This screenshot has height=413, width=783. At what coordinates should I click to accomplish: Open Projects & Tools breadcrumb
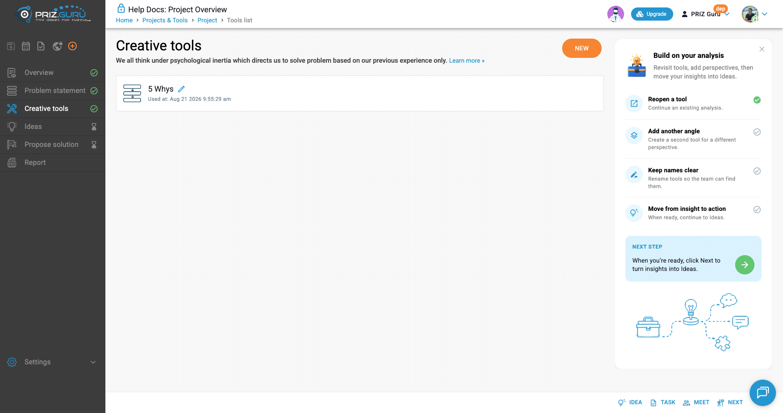tap(165, 20)
